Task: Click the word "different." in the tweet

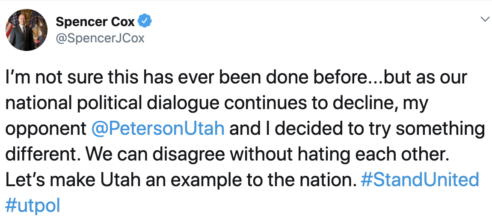Action: (40, 155)
